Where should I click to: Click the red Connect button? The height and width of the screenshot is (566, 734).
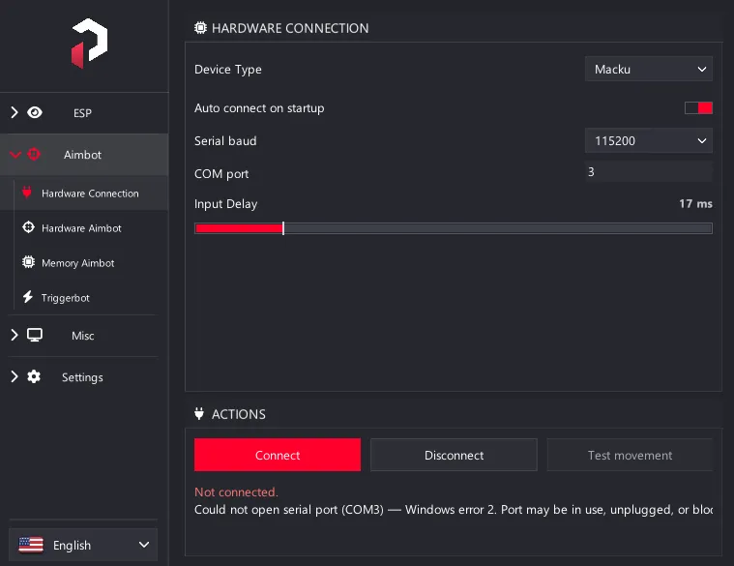pyautogui.click(x=278, y=455)
